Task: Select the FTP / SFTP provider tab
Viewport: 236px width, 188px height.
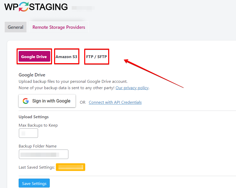Action: pos(96,57)
